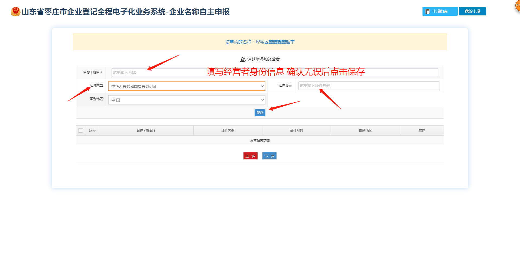Click the blue 下一步 button
The image size is (520, 262).
(269, 156)
